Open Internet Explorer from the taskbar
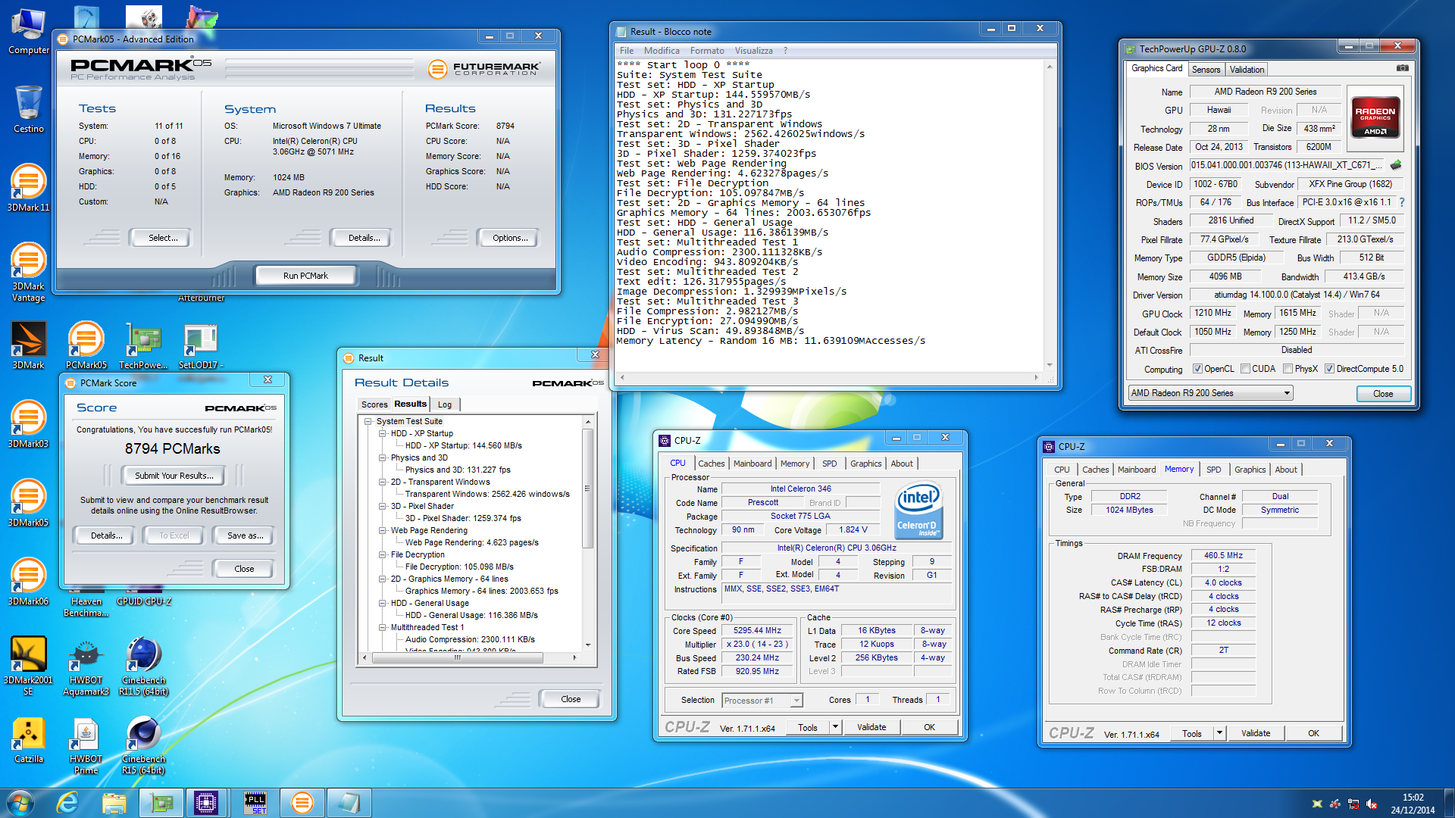 (x=68, y=802)
